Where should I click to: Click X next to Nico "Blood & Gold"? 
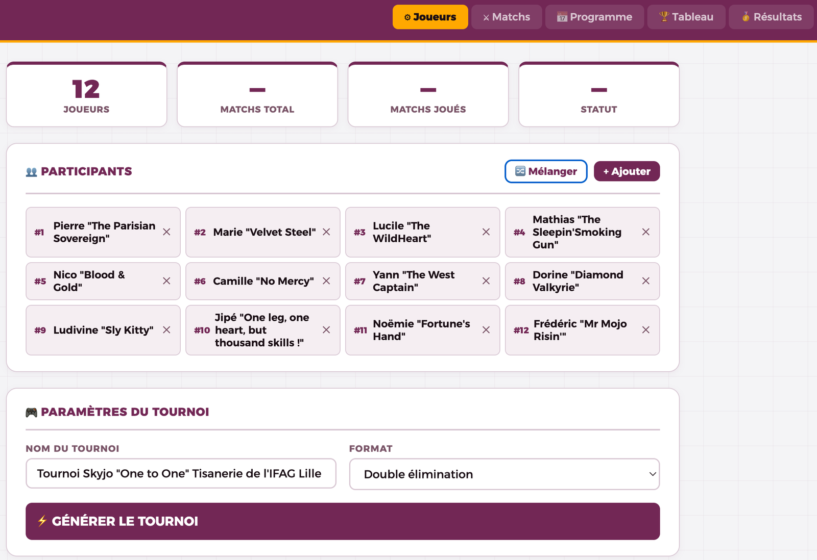(x=166, y=281)
